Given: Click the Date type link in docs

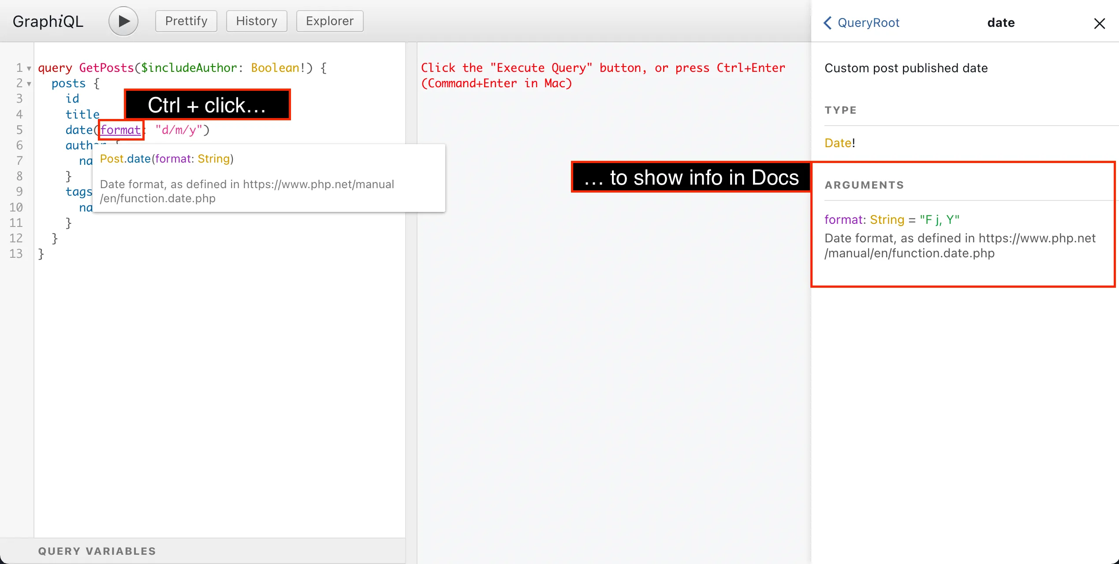Looking at the screenshot, I should pos(838,143).
